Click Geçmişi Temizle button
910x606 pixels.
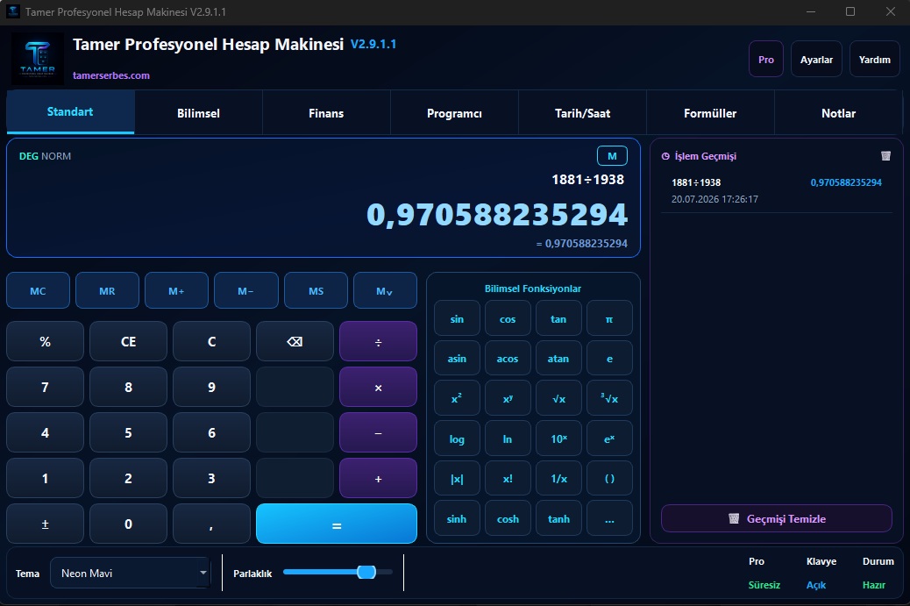click(x=777, y=518)
